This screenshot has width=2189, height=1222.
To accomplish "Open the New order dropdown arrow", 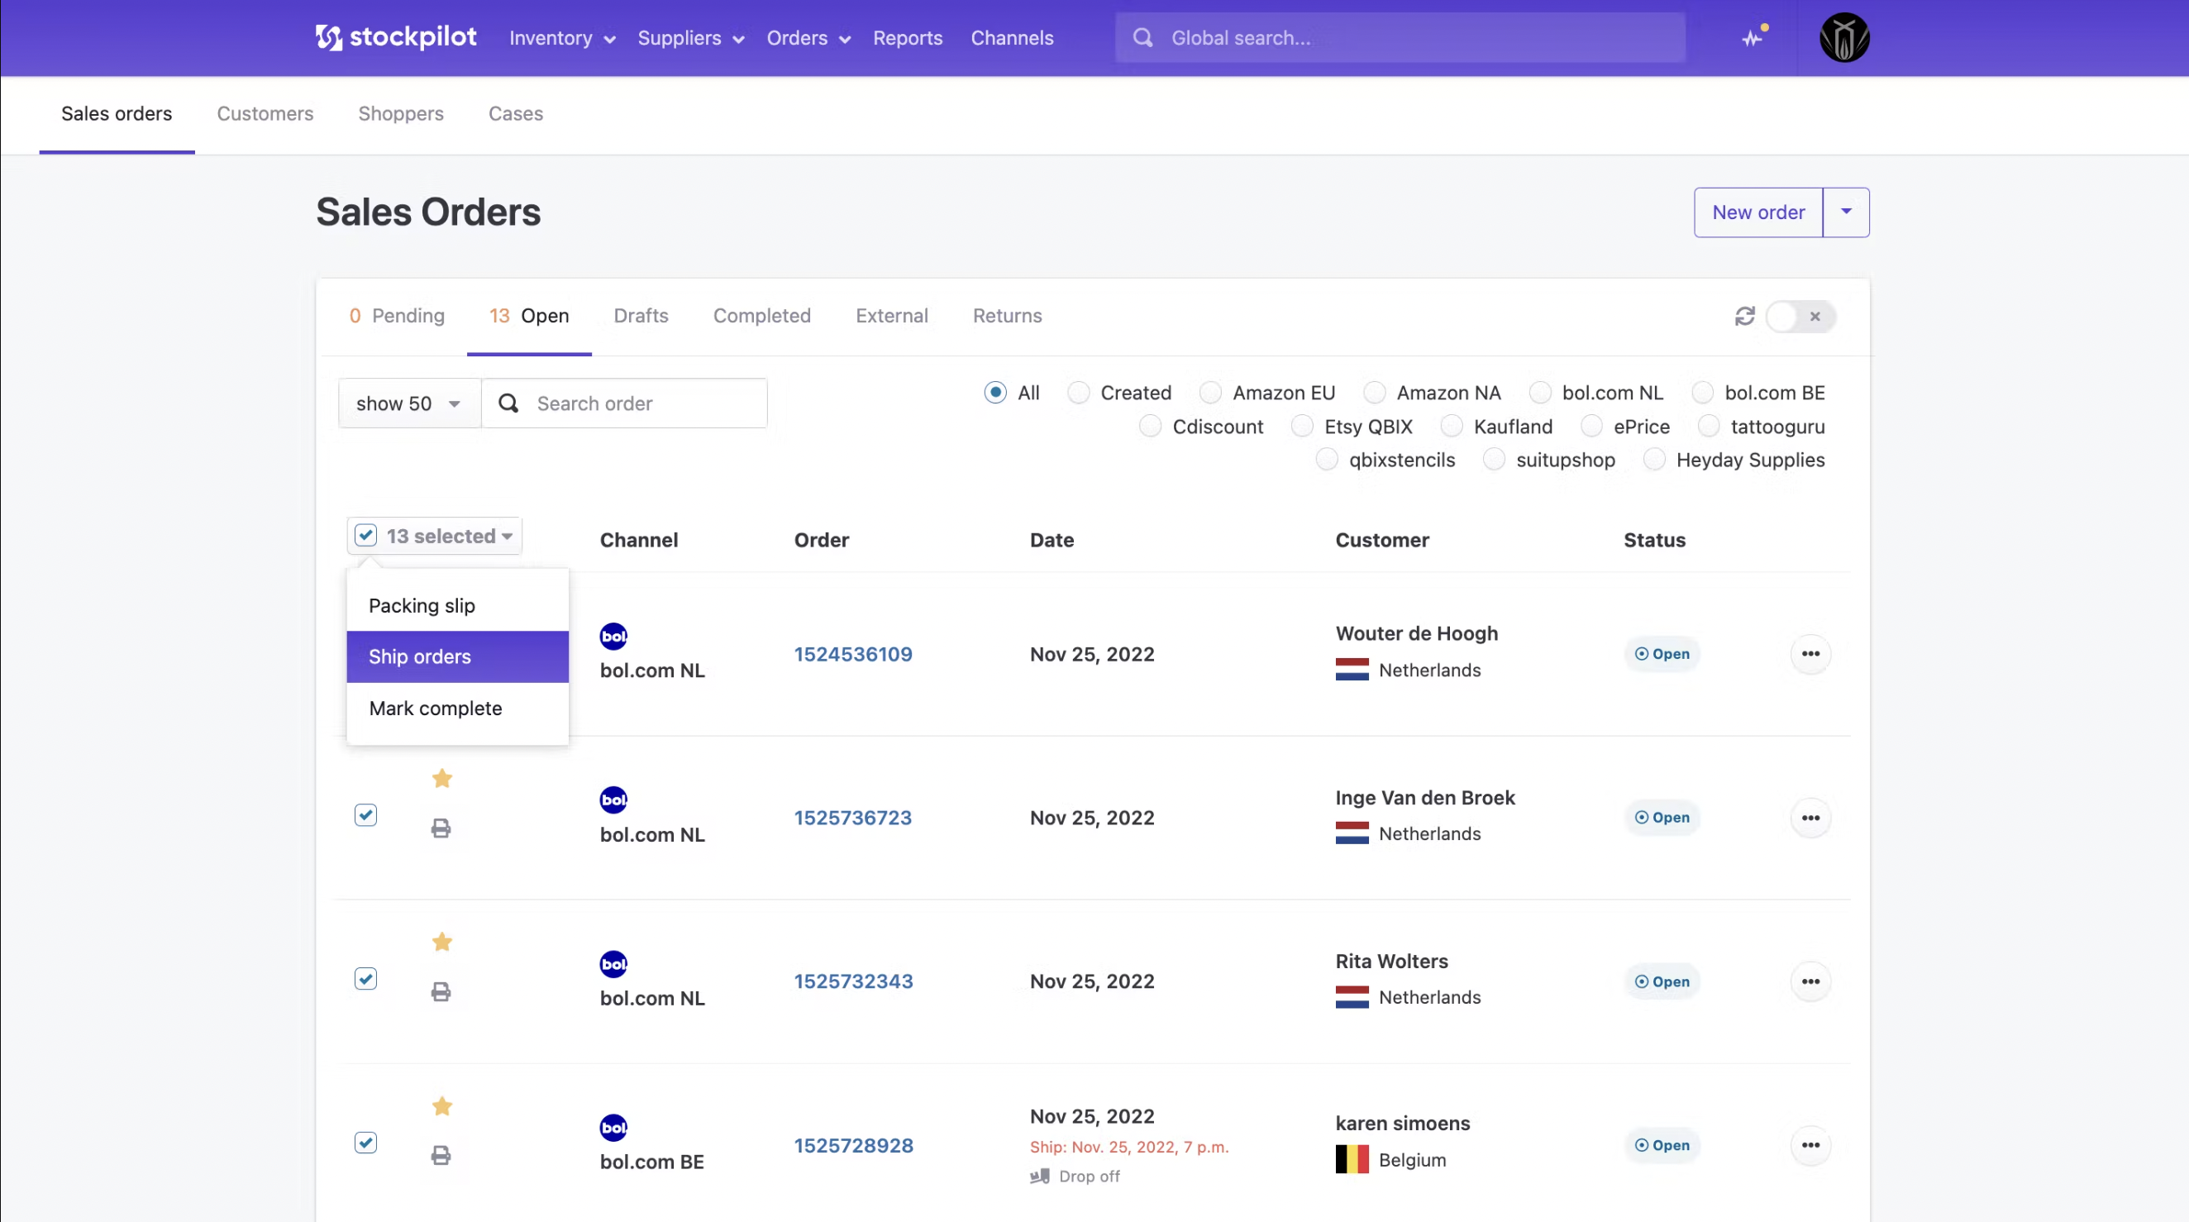I will 1846,212.
